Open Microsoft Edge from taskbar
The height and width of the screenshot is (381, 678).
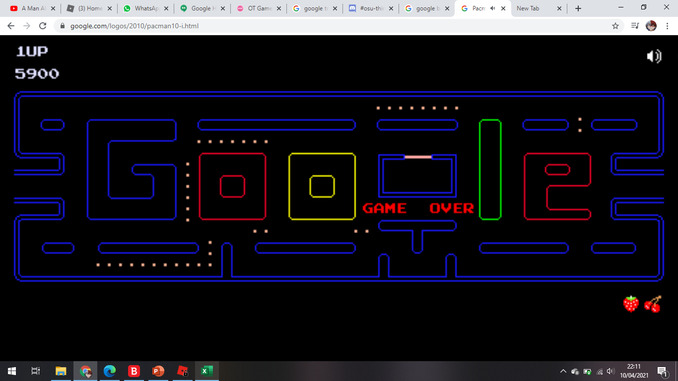point(110,371)
